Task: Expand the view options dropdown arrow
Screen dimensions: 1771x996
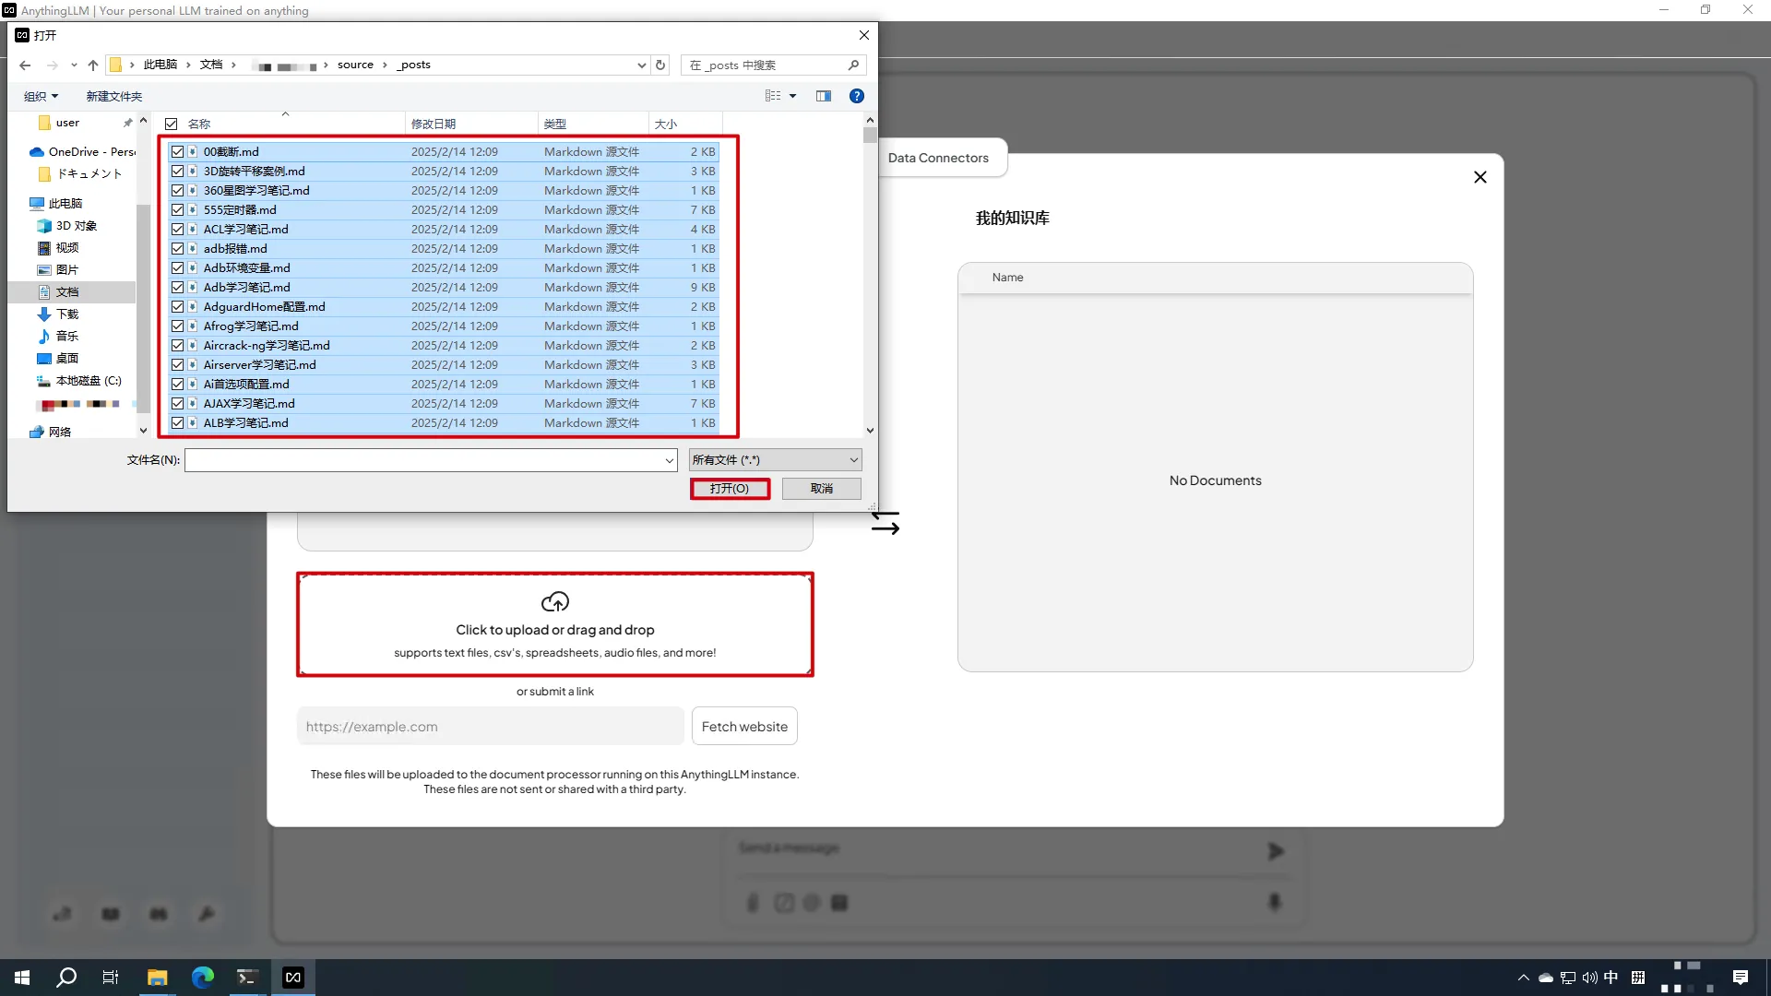Action: tap(792, 96)
